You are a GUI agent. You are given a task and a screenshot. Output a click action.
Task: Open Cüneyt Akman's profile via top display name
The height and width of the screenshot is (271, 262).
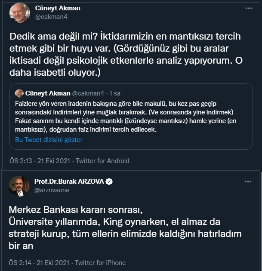point(57,8)
